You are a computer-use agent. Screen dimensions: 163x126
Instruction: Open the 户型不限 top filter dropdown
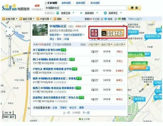point(44,19)
